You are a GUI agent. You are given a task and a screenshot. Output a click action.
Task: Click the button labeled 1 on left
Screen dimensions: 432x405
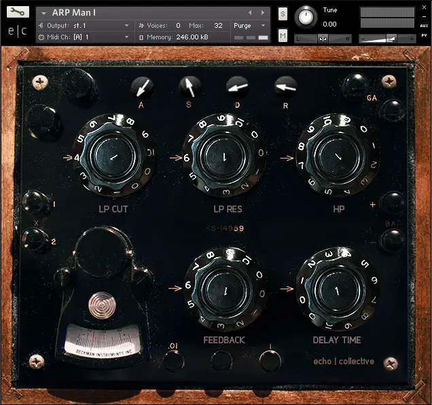[36, 202]
